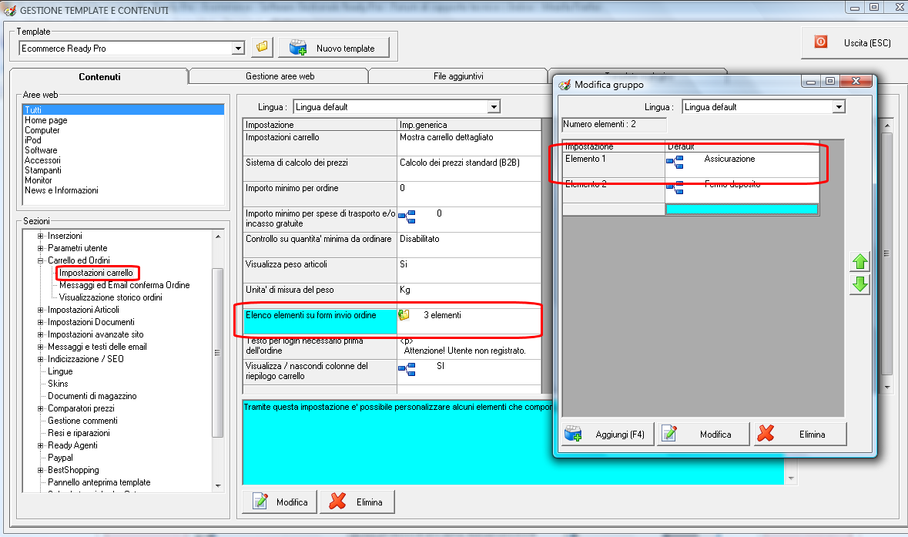Select Documenti di magazzino tree item

[x=92, y=396]
